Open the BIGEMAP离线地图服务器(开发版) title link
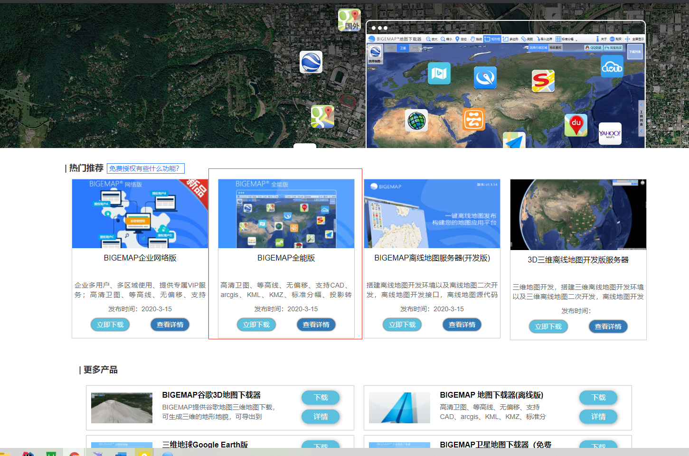 [432, 258]
